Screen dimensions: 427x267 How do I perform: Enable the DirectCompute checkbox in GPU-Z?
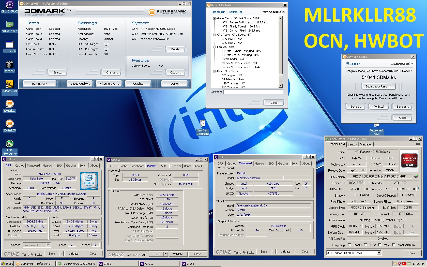[x=394, y=245]
